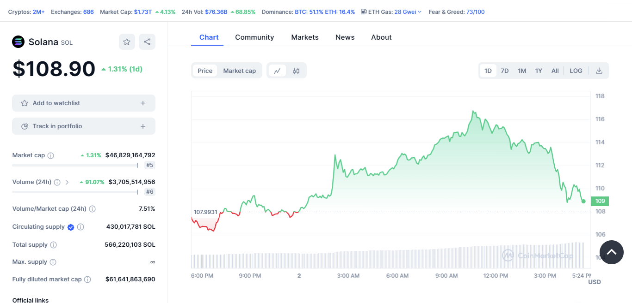
Task: Click the verified circulating supply badge
Action: pos(71,227)
